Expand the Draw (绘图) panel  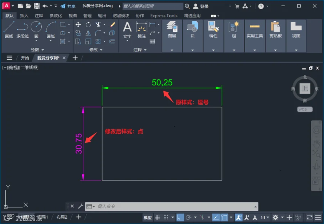37,50
